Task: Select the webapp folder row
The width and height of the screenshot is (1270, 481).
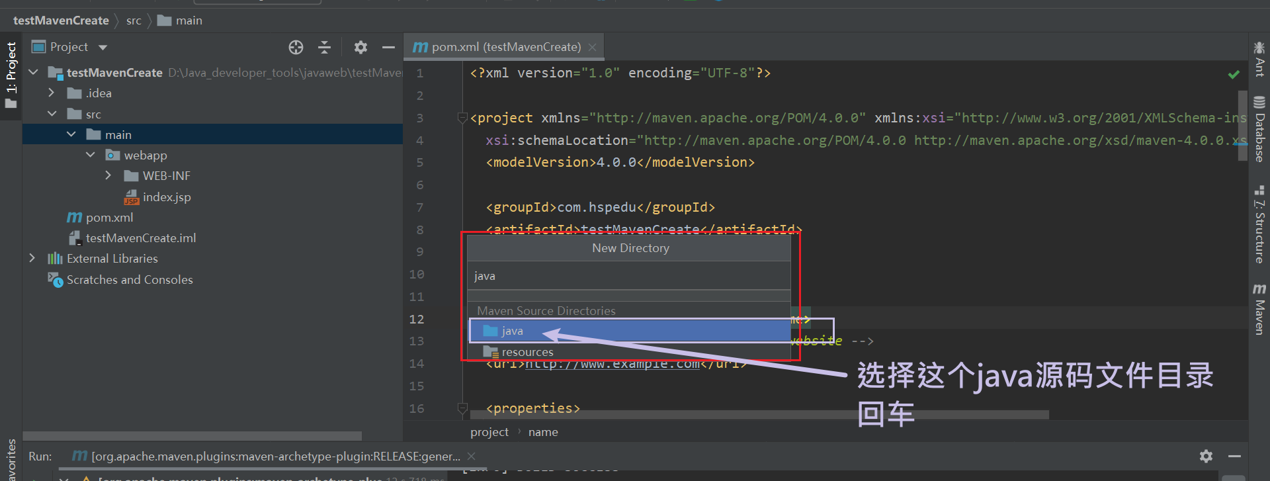Action: tap(212, 155)
